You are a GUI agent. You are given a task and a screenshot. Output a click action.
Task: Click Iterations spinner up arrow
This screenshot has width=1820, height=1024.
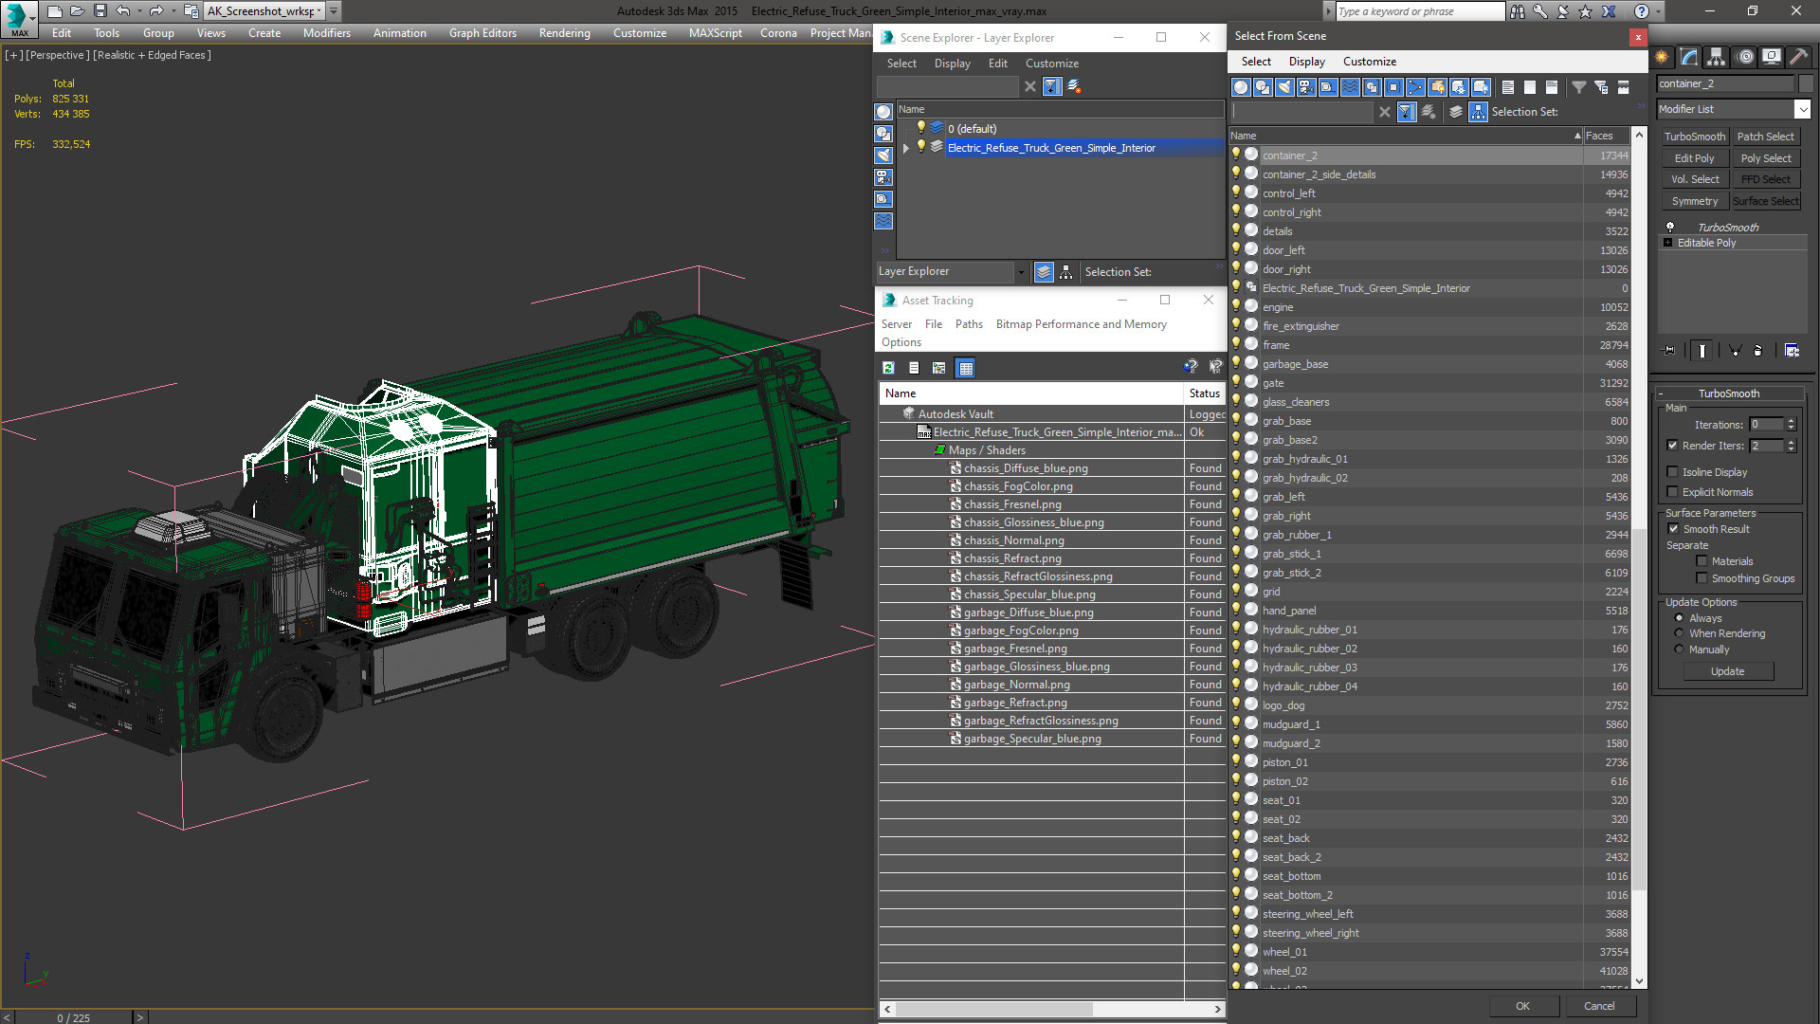[x=1791, y=421]
